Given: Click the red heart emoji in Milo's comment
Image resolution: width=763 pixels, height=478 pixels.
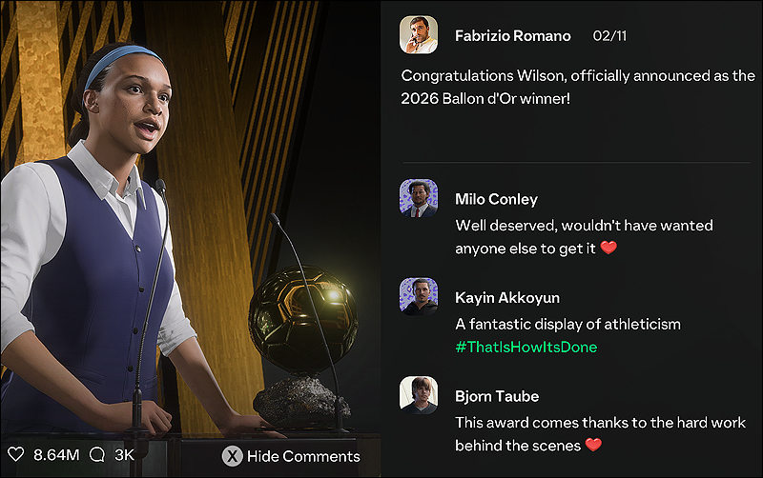Looking at the screenshot, I should (608, 248).
